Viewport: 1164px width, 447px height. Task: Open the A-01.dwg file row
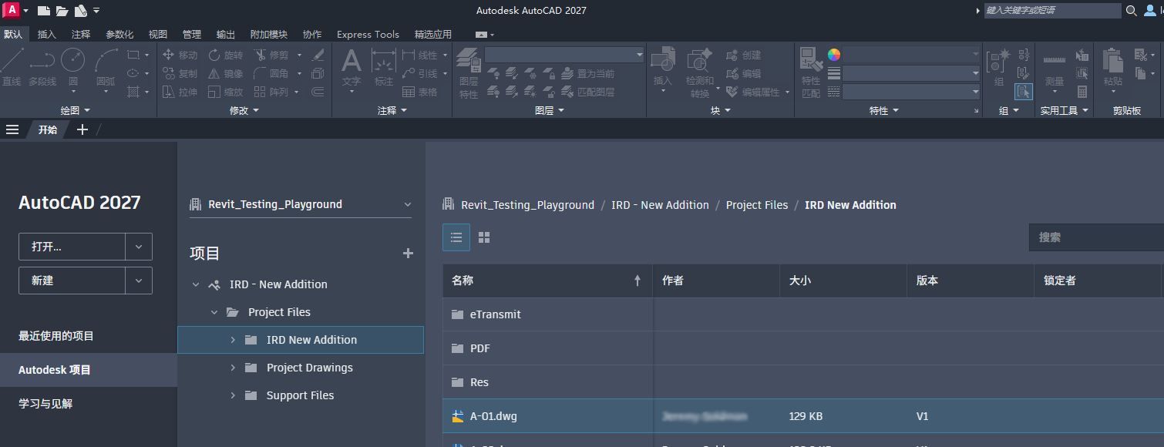[x=803, y=416]
